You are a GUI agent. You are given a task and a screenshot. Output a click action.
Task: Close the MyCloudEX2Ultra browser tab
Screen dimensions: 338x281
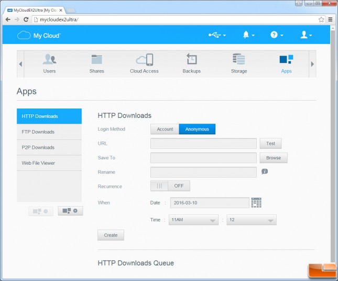coord(61,10)
